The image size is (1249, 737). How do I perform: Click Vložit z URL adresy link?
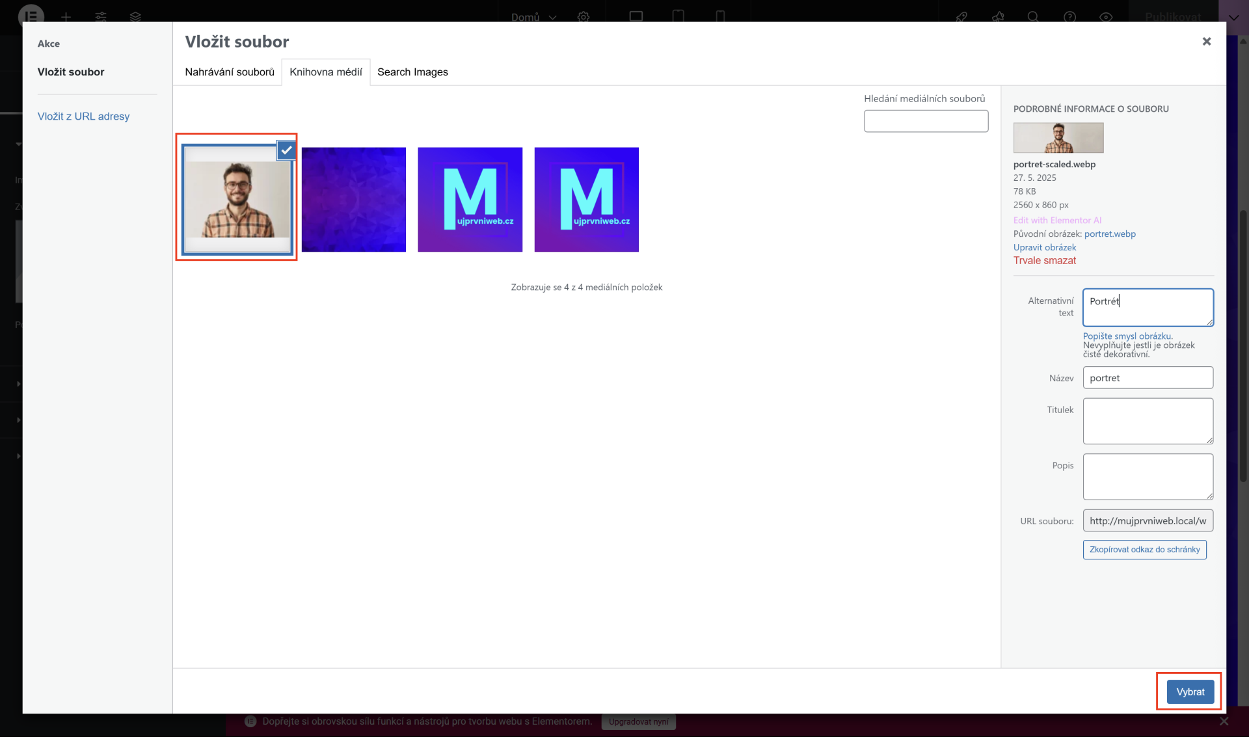(83, 116)
